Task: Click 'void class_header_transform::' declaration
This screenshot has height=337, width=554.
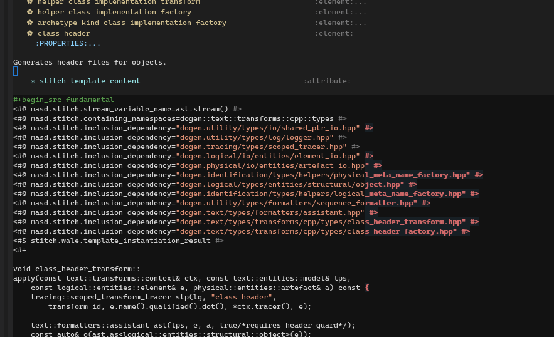Action: tap(77, 269)
